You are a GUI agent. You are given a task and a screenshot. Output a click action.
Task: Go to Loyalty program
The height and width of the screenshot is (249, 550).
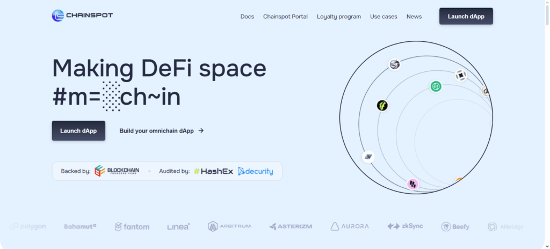coord(339,17)
